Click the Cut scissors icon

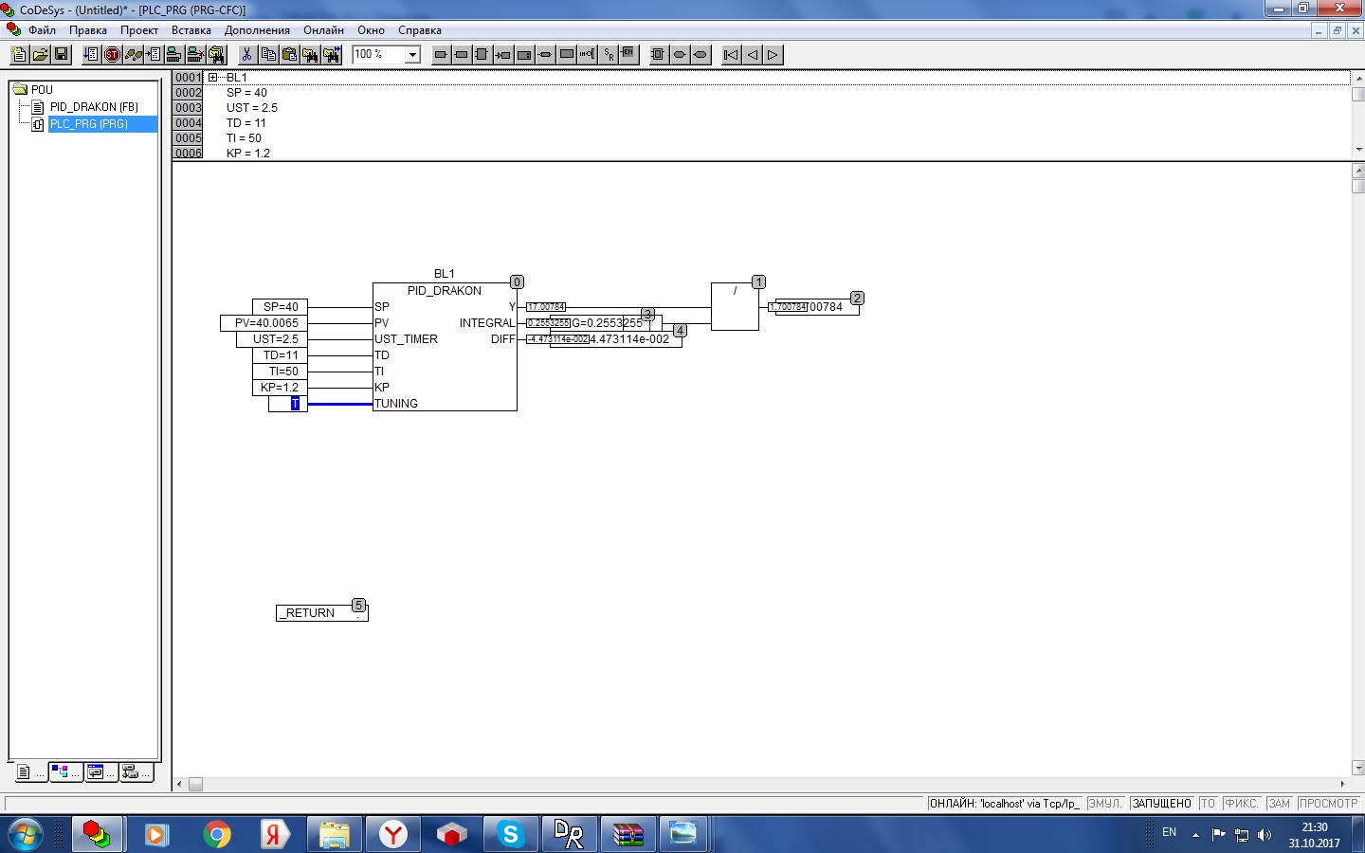pyautogui.click(x=247, y=55)
